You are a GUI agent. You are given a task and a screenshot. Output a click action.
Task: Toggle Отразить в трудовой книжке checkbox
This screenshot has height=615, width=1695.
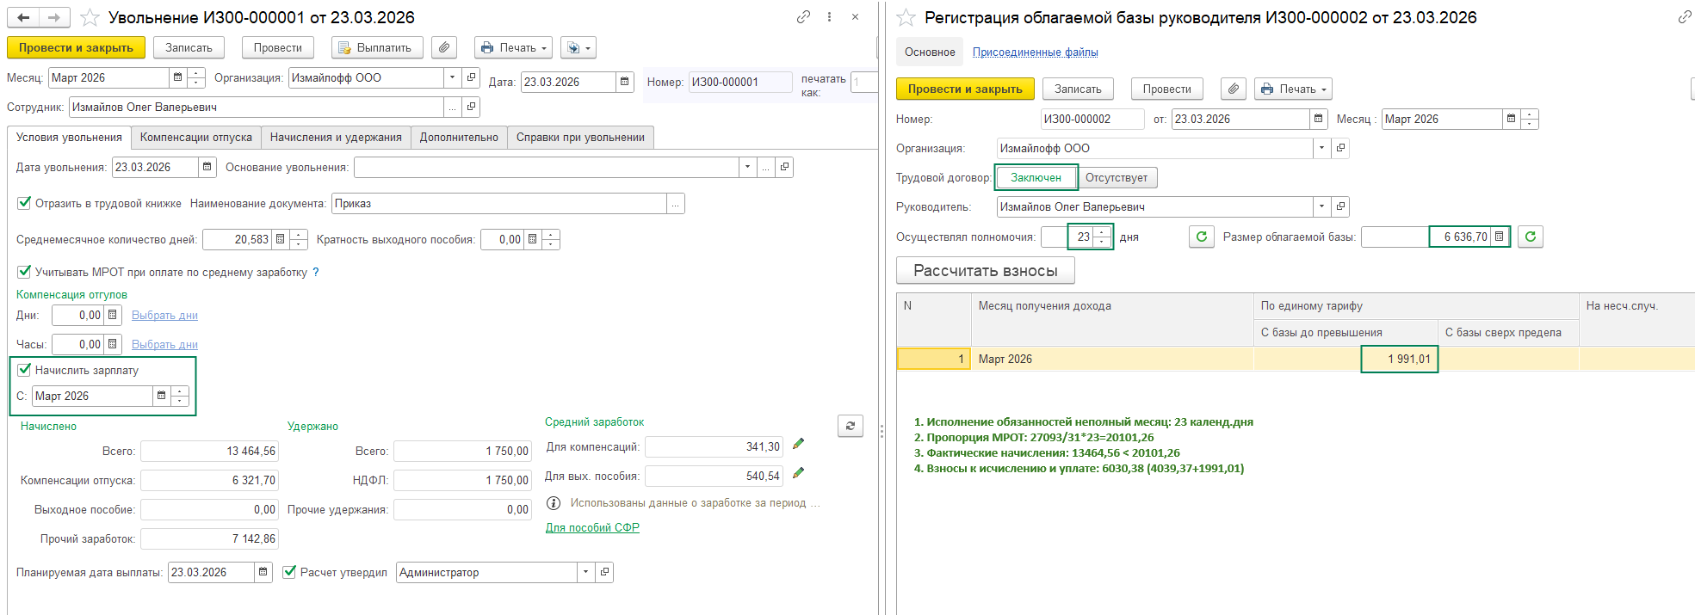coord(24,203)
